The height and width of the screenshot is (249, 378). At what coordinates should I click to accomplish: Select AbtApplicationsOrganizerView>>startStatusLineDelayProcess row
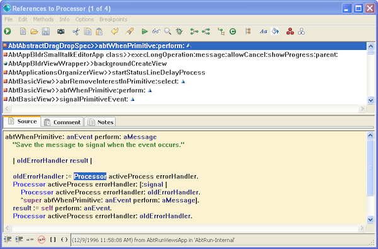point(185,72)
